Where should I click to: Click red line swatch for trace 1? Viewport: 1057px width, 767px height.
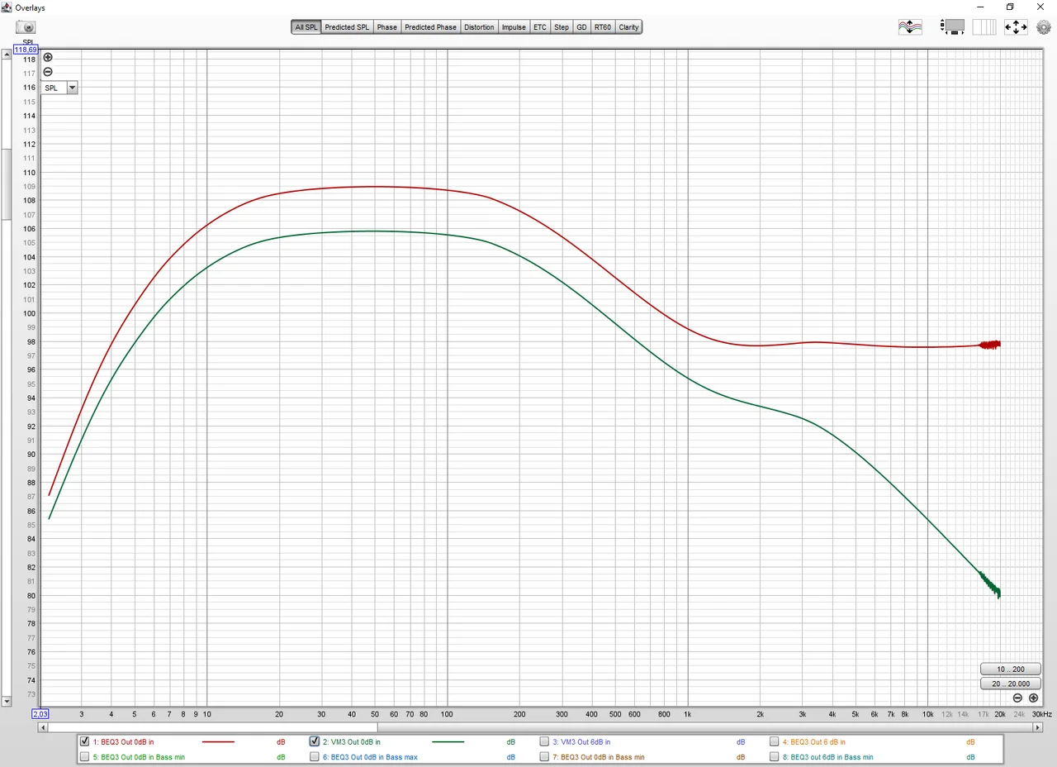218,742
